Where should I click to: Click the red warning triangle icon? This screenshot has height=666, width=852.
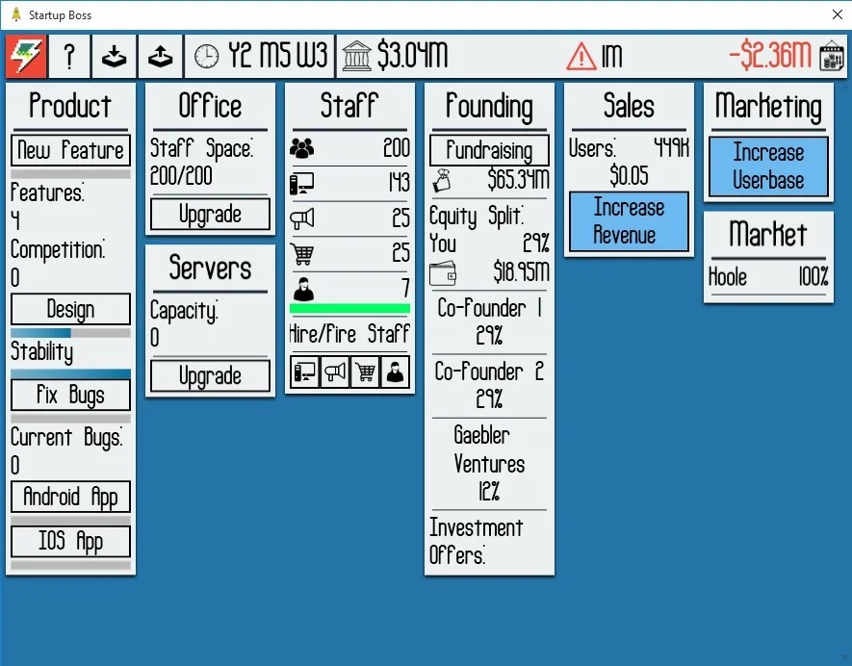click(x=581, y=57)
